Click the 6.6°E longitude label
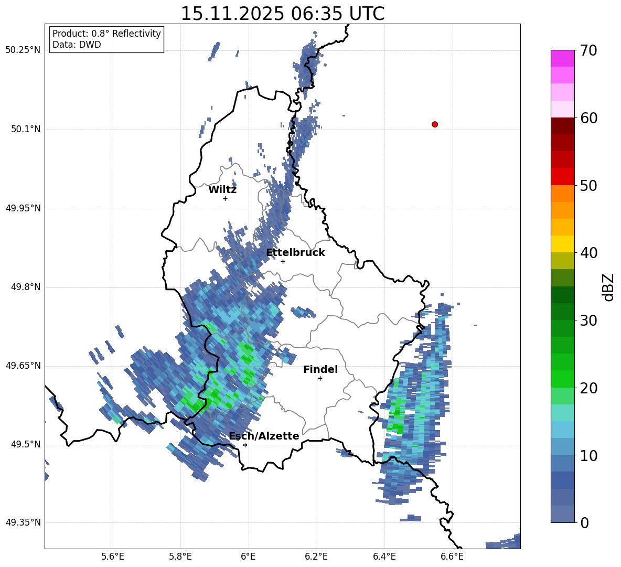Viewport: 621px width, 567px height. click(452, 557)
